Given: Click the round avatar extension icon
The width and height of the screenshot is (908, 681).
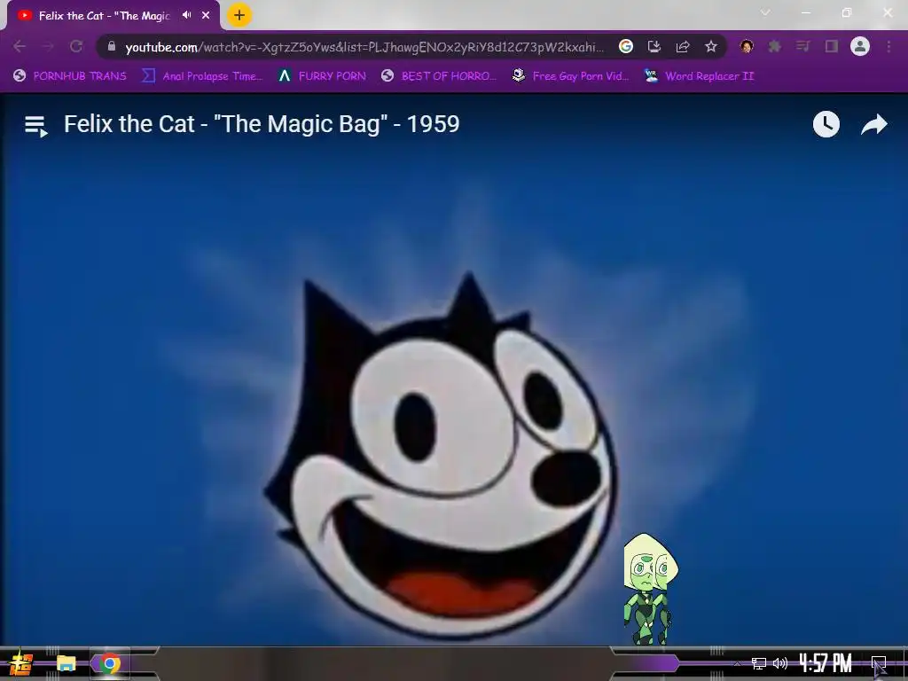Looking at the screenshot, I should (747, 46).
